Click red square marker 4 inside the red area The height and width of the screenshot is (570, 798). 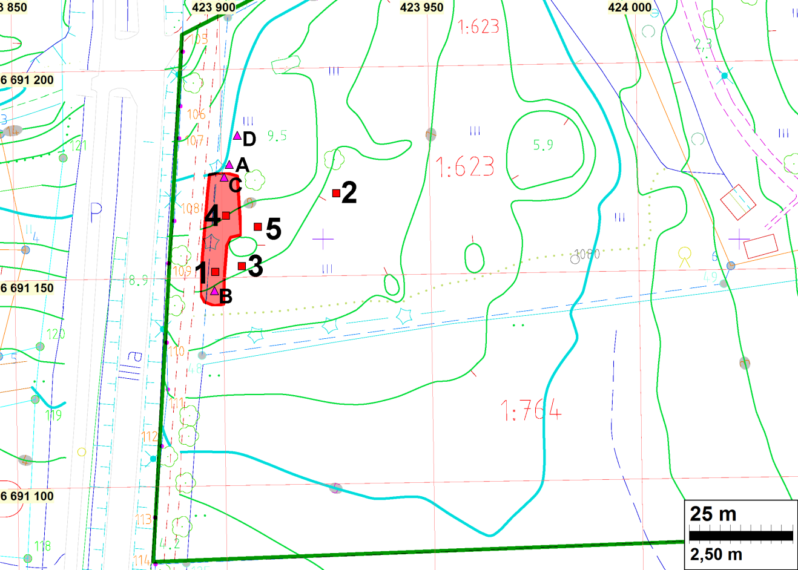[226, 215]
